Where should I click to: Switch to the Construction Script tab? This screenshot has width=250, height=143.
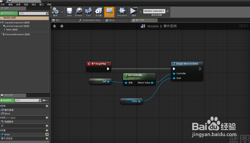click(x=91, y=20)
